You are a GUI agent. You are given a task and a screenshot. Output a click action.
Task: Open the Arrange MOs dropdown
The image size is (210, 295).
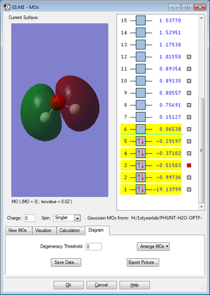153,246
